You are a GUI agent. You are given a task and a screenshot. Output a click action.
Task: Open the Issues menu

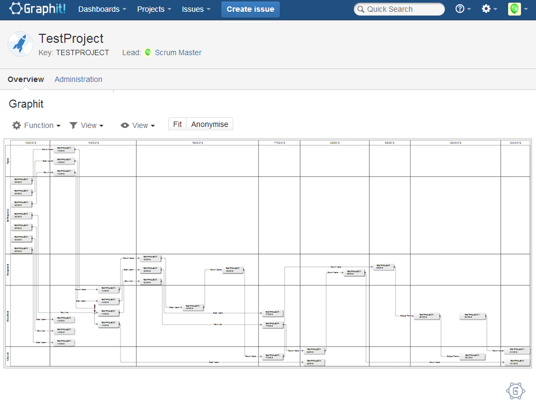click(x=196, y=9)
